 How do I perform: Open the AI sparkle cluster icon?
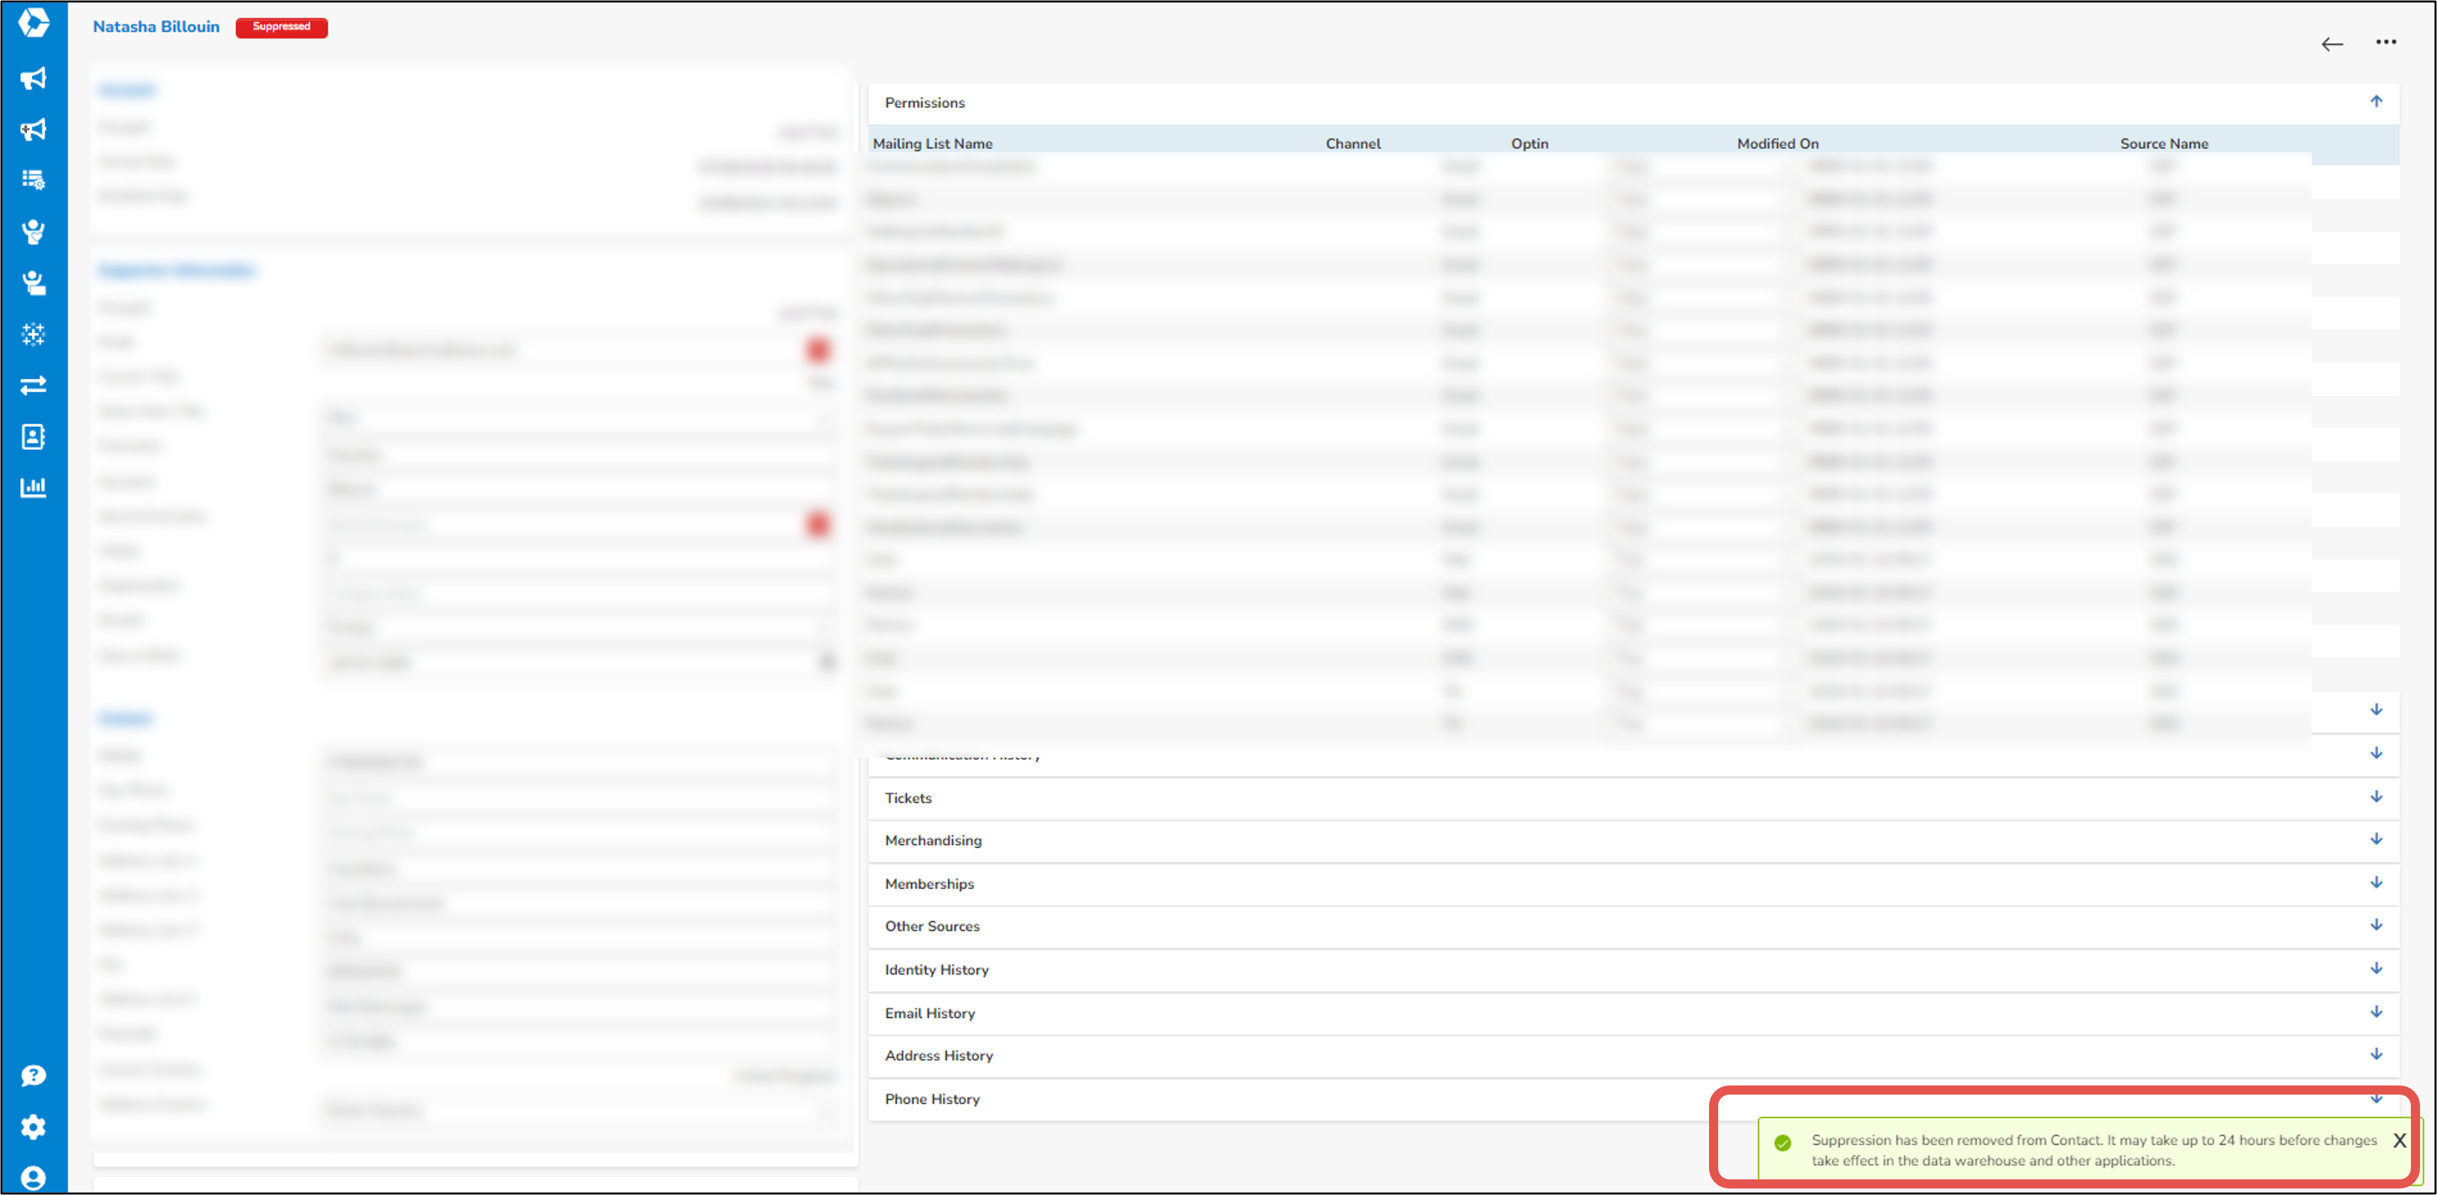[x=33, y=334]
